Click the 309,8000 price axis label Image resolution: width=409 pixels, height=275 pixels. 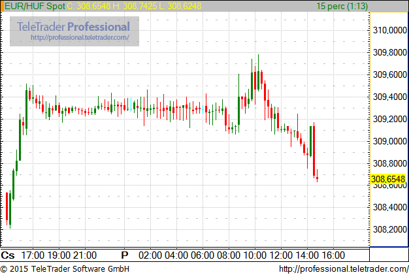point(390,52)
